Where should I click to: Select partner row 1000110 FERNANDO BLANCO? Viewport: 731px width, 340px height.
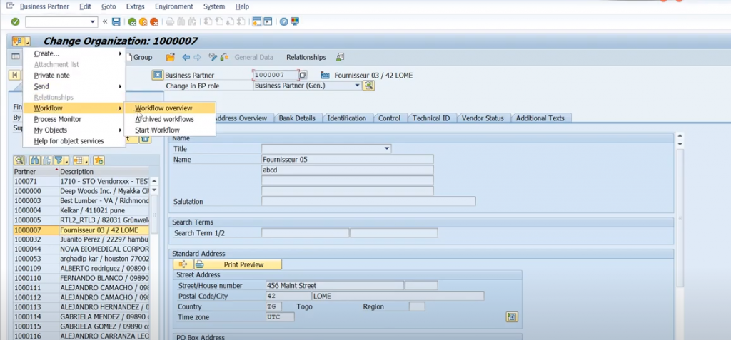point(81,278)
